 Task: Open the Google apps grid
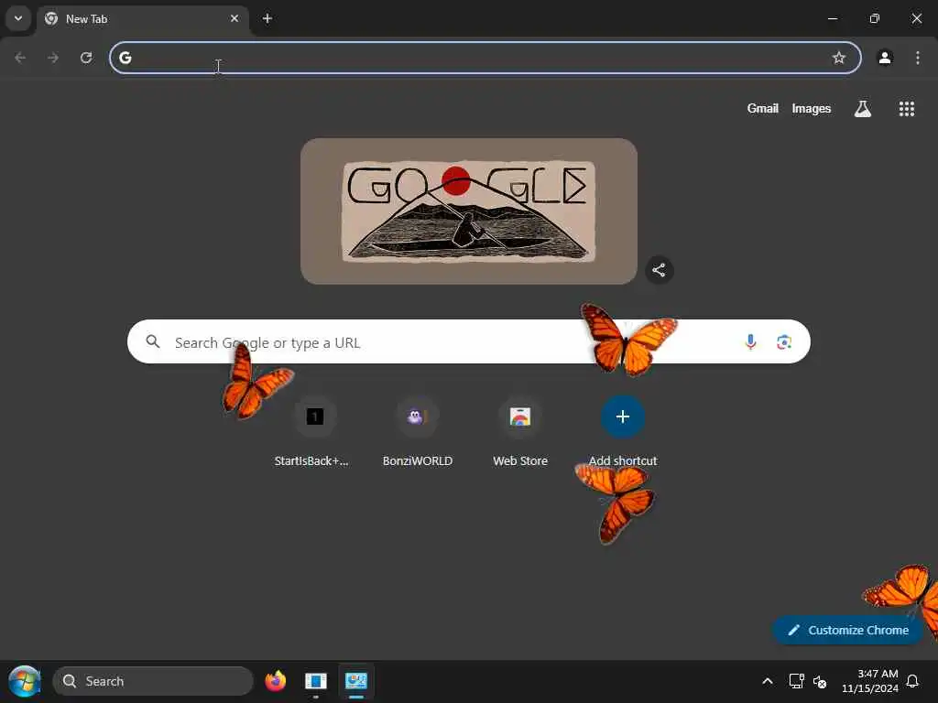(906, 108)
